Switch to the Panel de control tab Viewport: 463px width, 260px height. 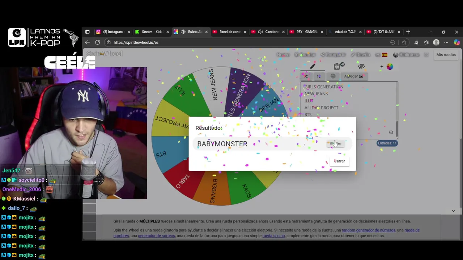230,32
